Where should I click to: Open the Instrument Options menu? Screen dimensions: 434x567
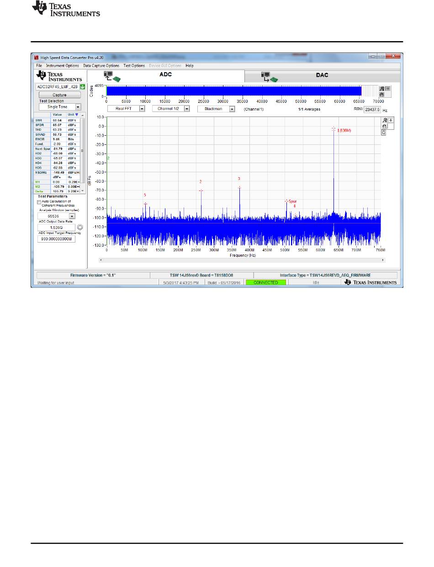point(62,66)
